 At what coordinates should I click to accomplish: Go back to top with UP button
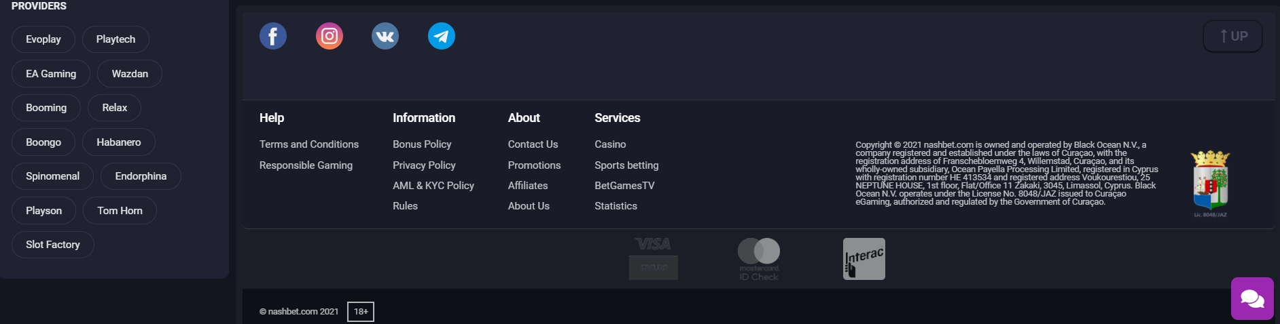coord(1233,36)
